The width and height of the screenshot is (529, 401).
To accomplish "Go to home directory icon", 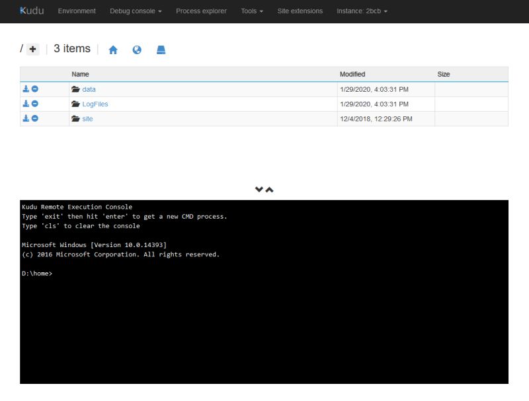I will [113, 50].
